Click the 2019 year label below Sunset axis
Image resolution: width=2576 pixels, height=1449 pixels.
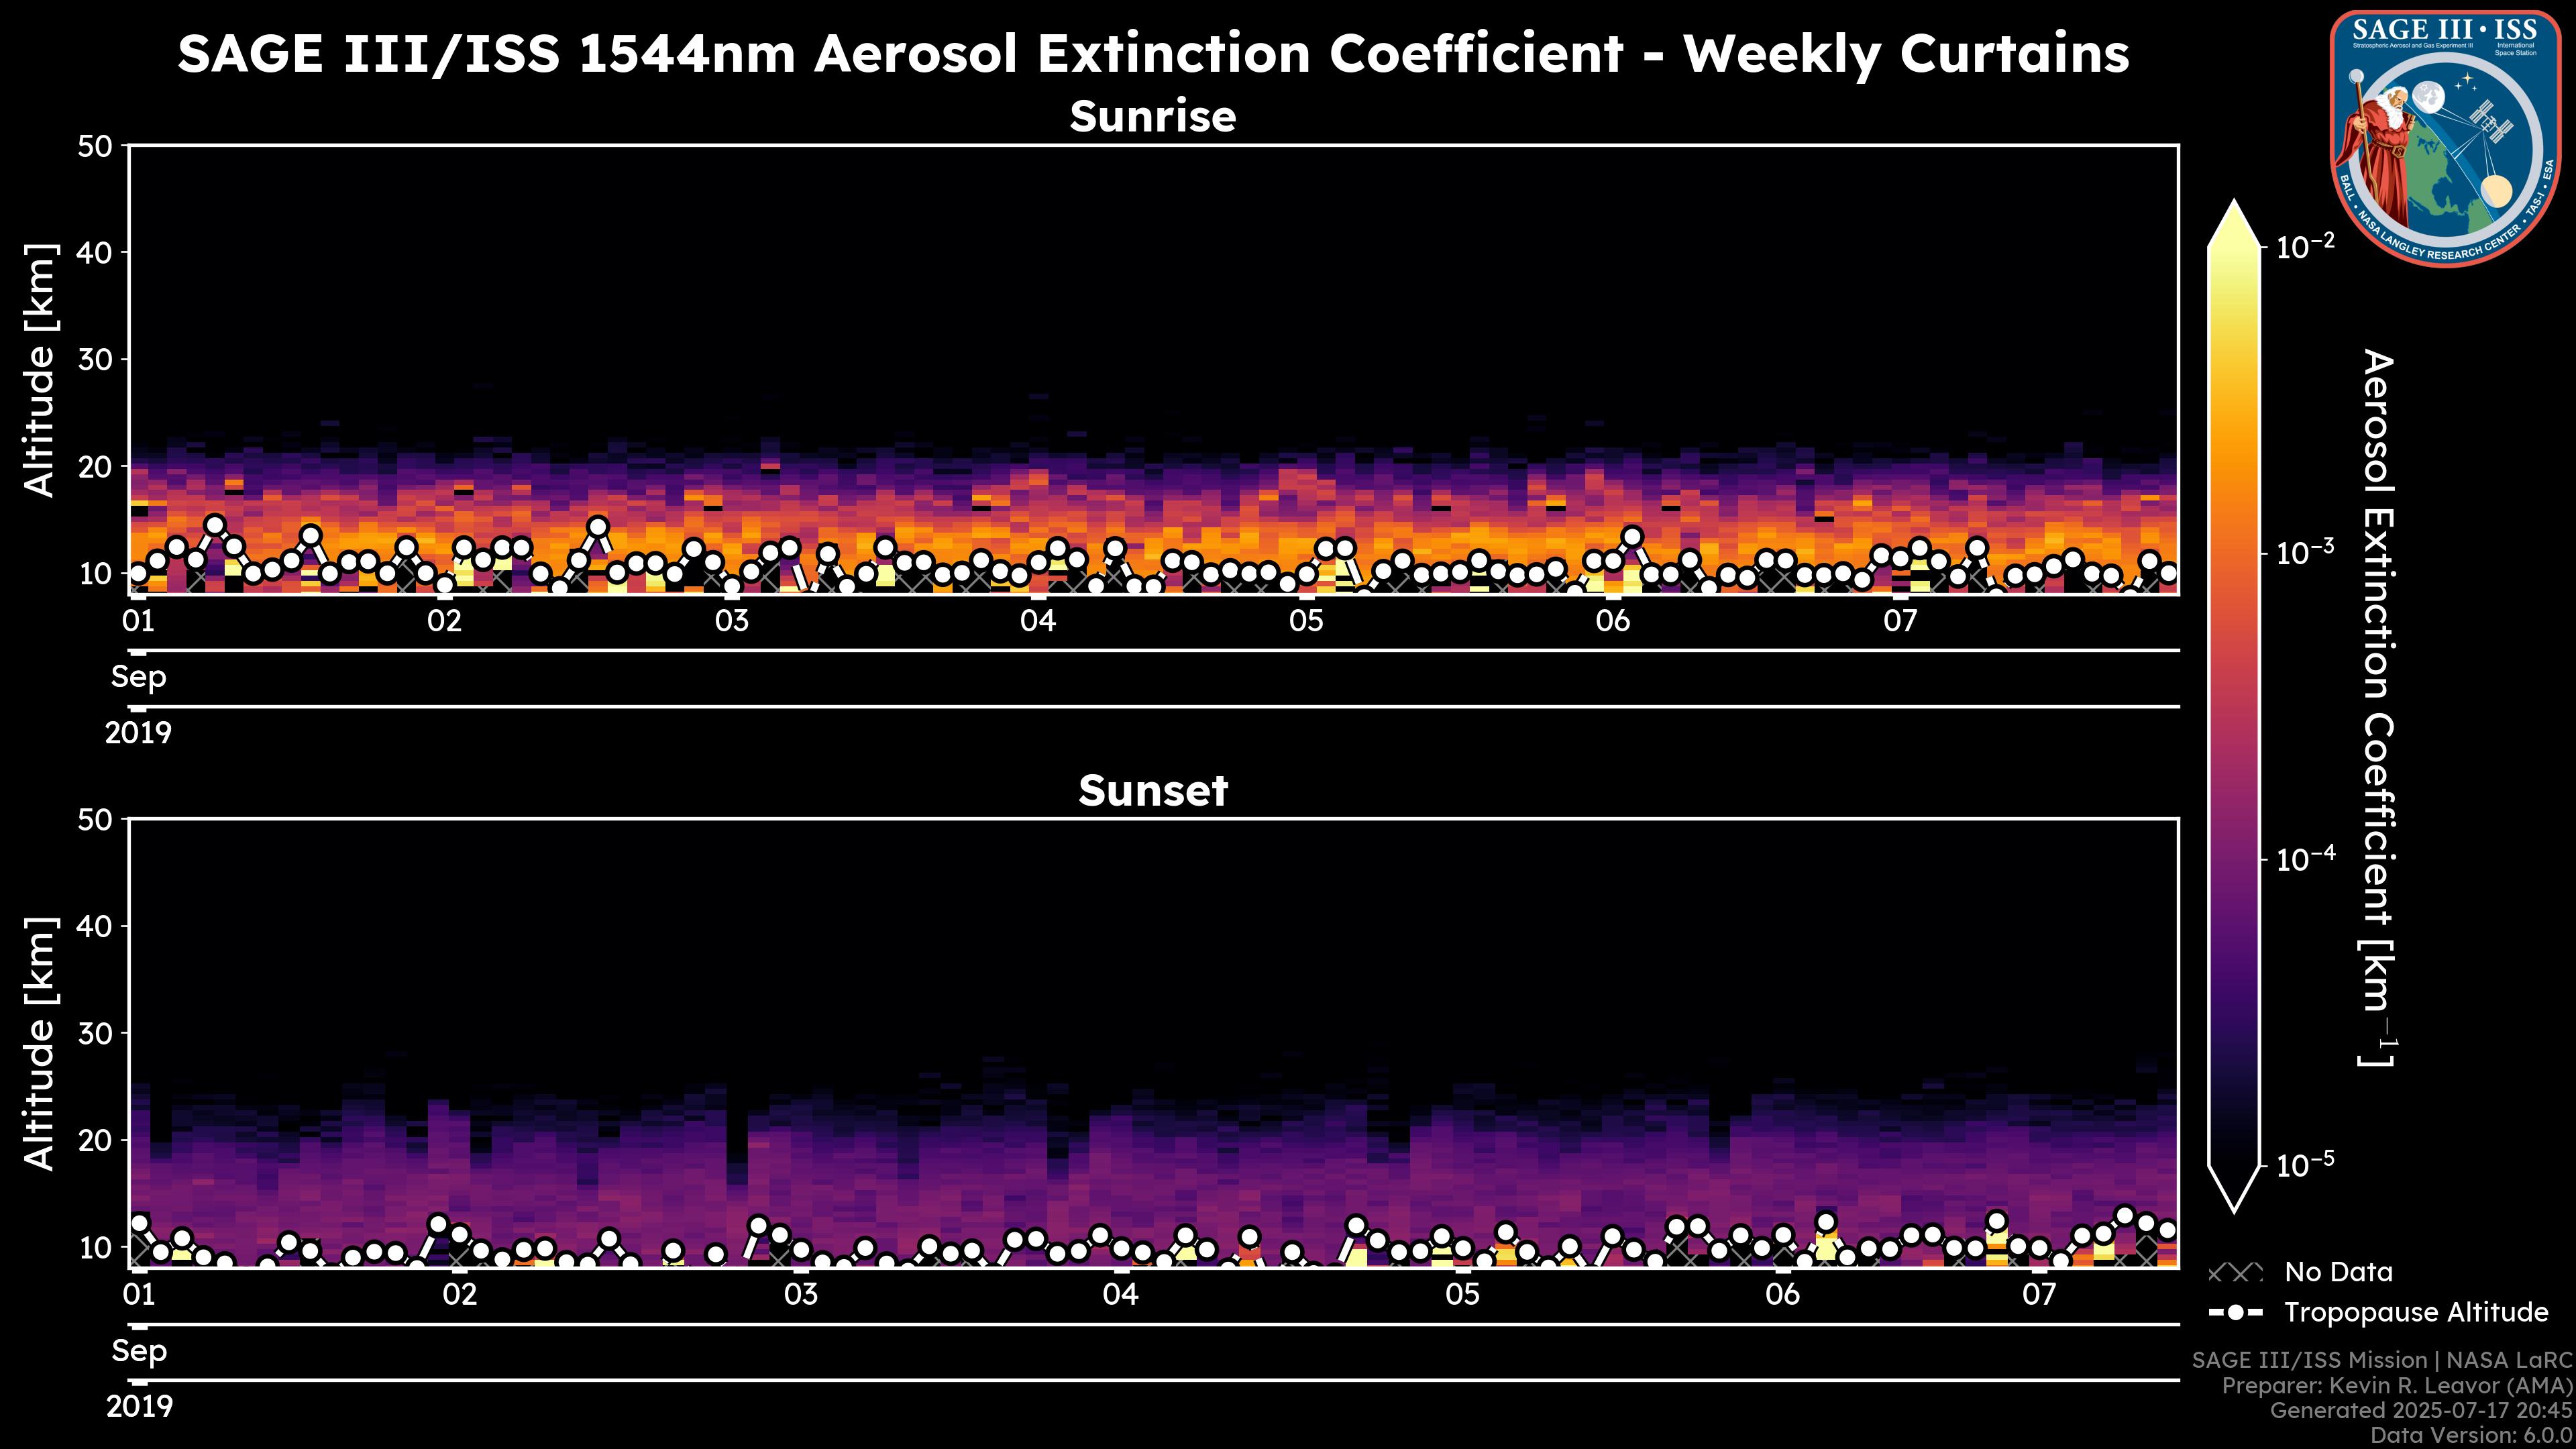tap(139, 1407)
